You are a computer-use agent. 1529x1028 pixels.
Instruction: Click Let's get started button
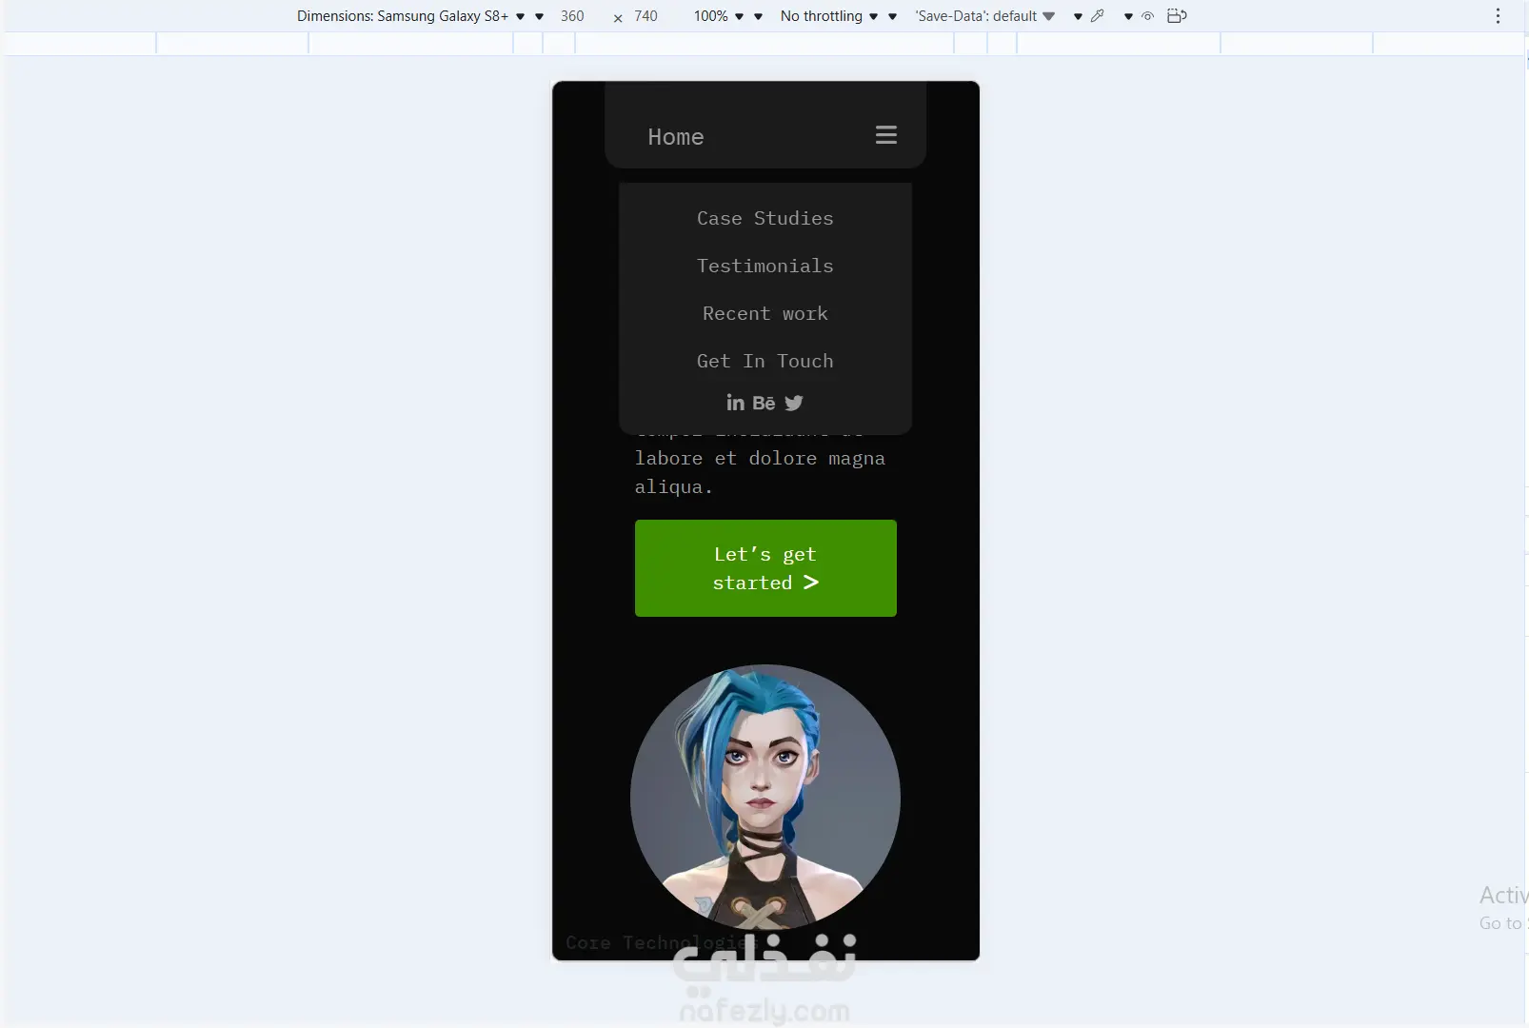pyautogui.click(x=765, y=568)
